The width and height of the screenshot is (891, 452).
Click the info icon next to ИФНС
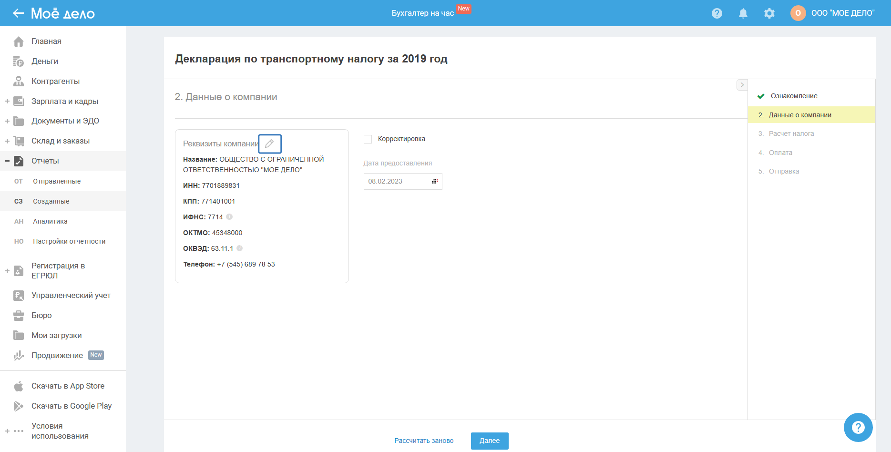tap(229, 217)
